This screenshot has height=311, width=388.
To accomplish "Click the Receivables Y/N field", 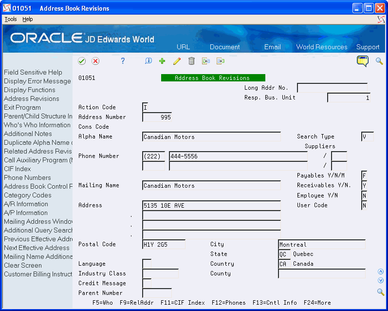I will (364, 186).
